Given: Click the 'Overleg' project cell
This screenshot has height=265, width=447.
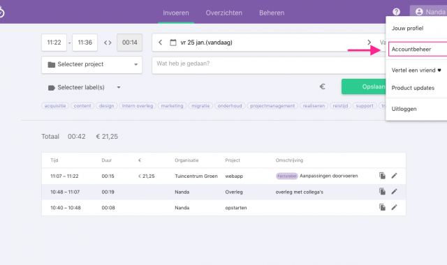Looking at the screenshot, I should pyautogui.click(x=234, y=192).
